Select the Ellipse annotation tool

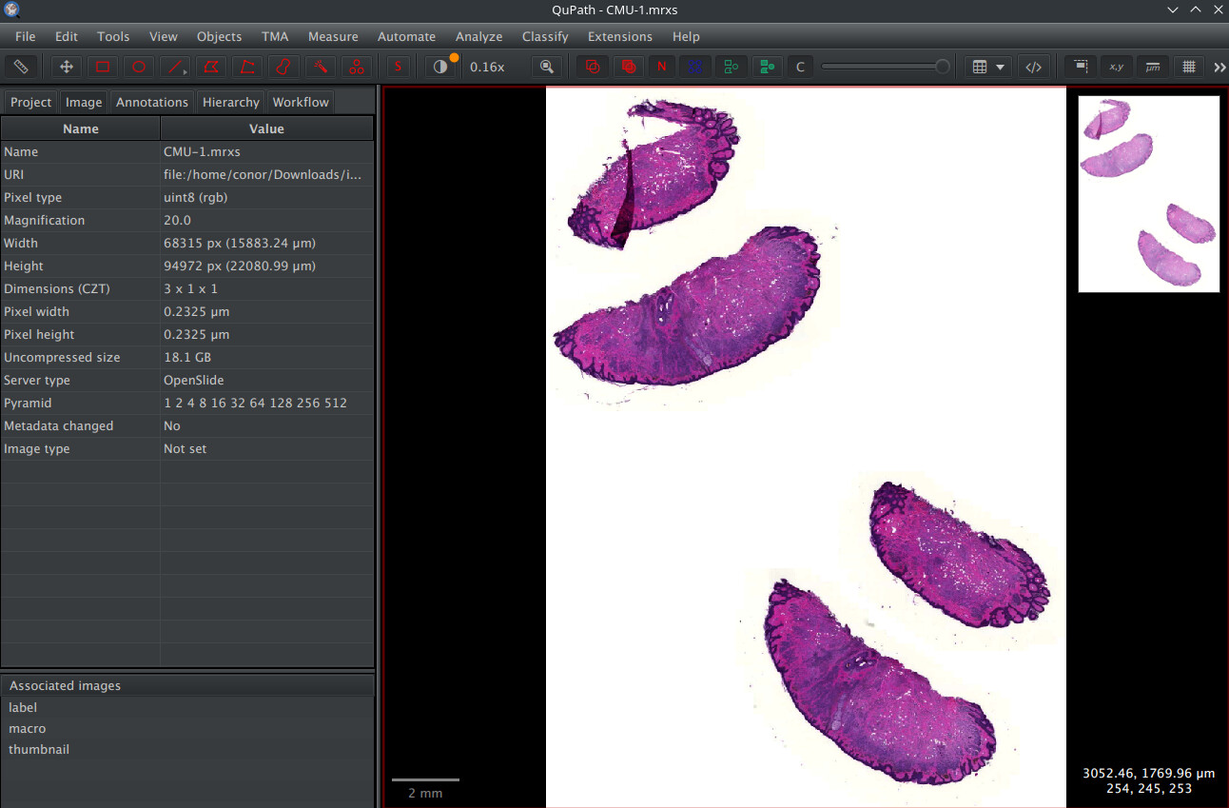click(139, 66)
